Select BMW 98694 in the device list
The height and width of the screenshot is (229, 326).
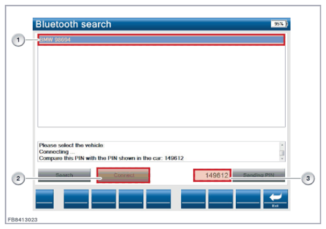(x=160, y=40)
